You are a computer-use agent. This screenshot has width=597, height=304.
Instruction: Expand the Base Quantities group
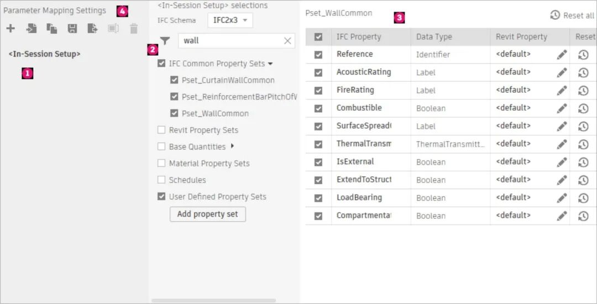(232, 146)
